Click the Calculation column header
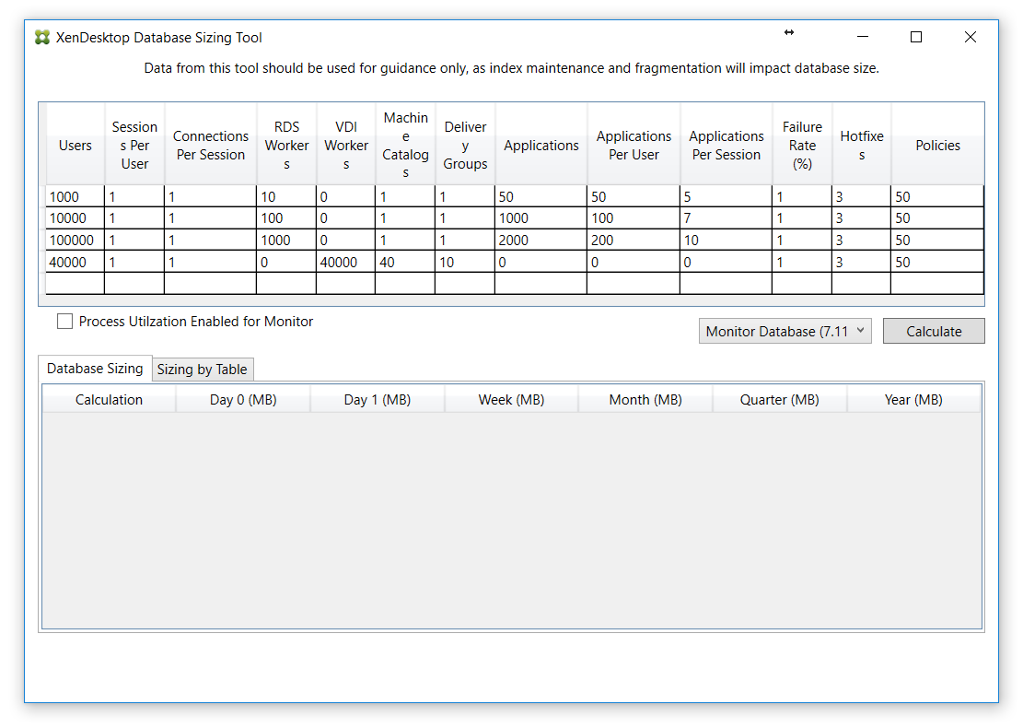 (109, 398)
